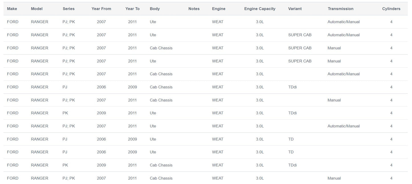Select the Body column header
This screenshot has width=412, height=184.
[x=155, y=9]
